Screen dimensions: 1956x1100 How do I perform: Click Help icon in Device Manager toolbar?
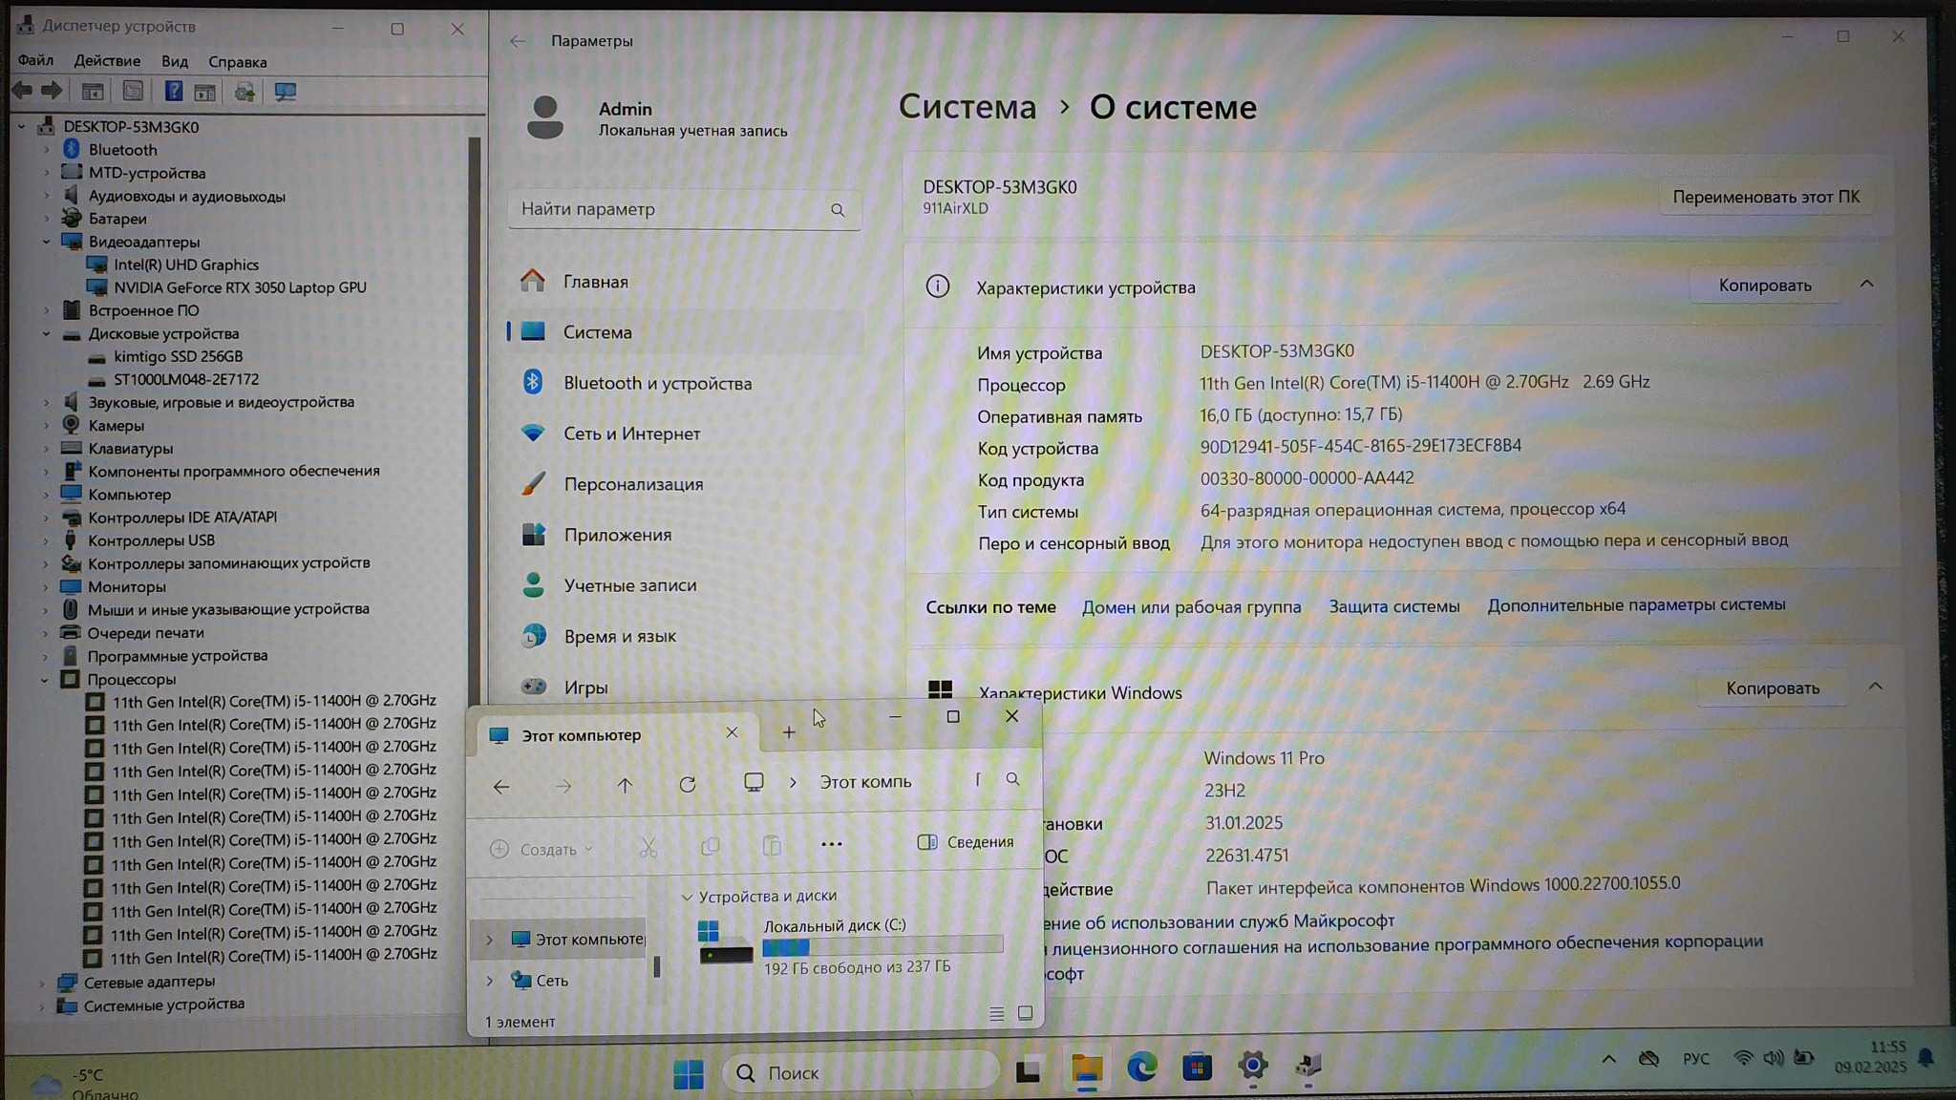point(173,92)
